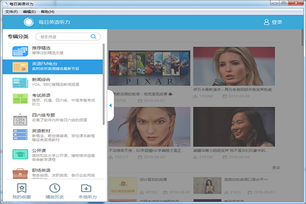The height and width of the screenshot is (204, 306).
Task: Click the 考试英语 exam icon
Action: pos(19,98)
